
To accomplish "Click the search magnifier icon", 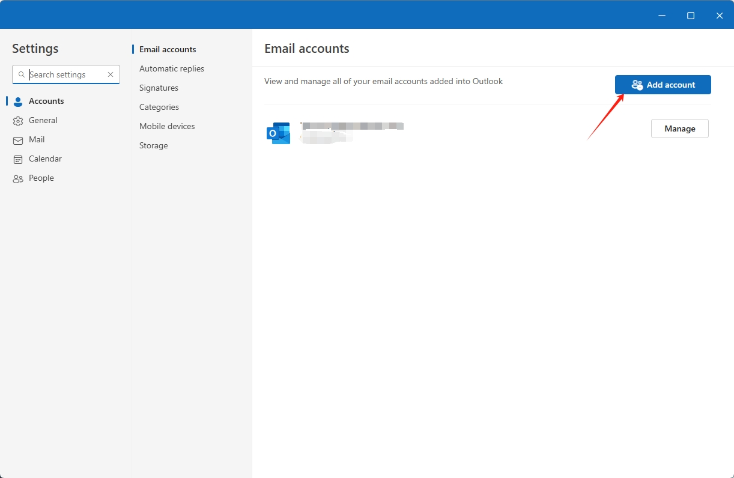I will click(x=22, y=74).
